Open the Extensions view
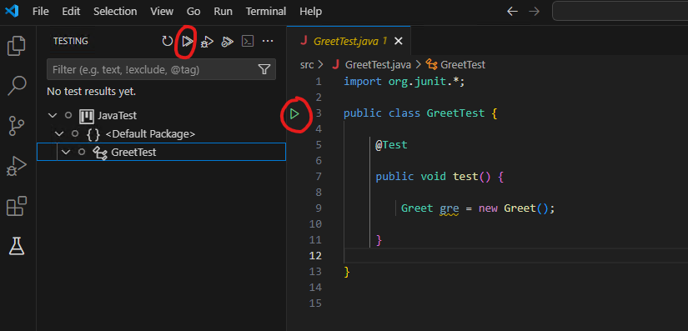 tap(17, 206)
